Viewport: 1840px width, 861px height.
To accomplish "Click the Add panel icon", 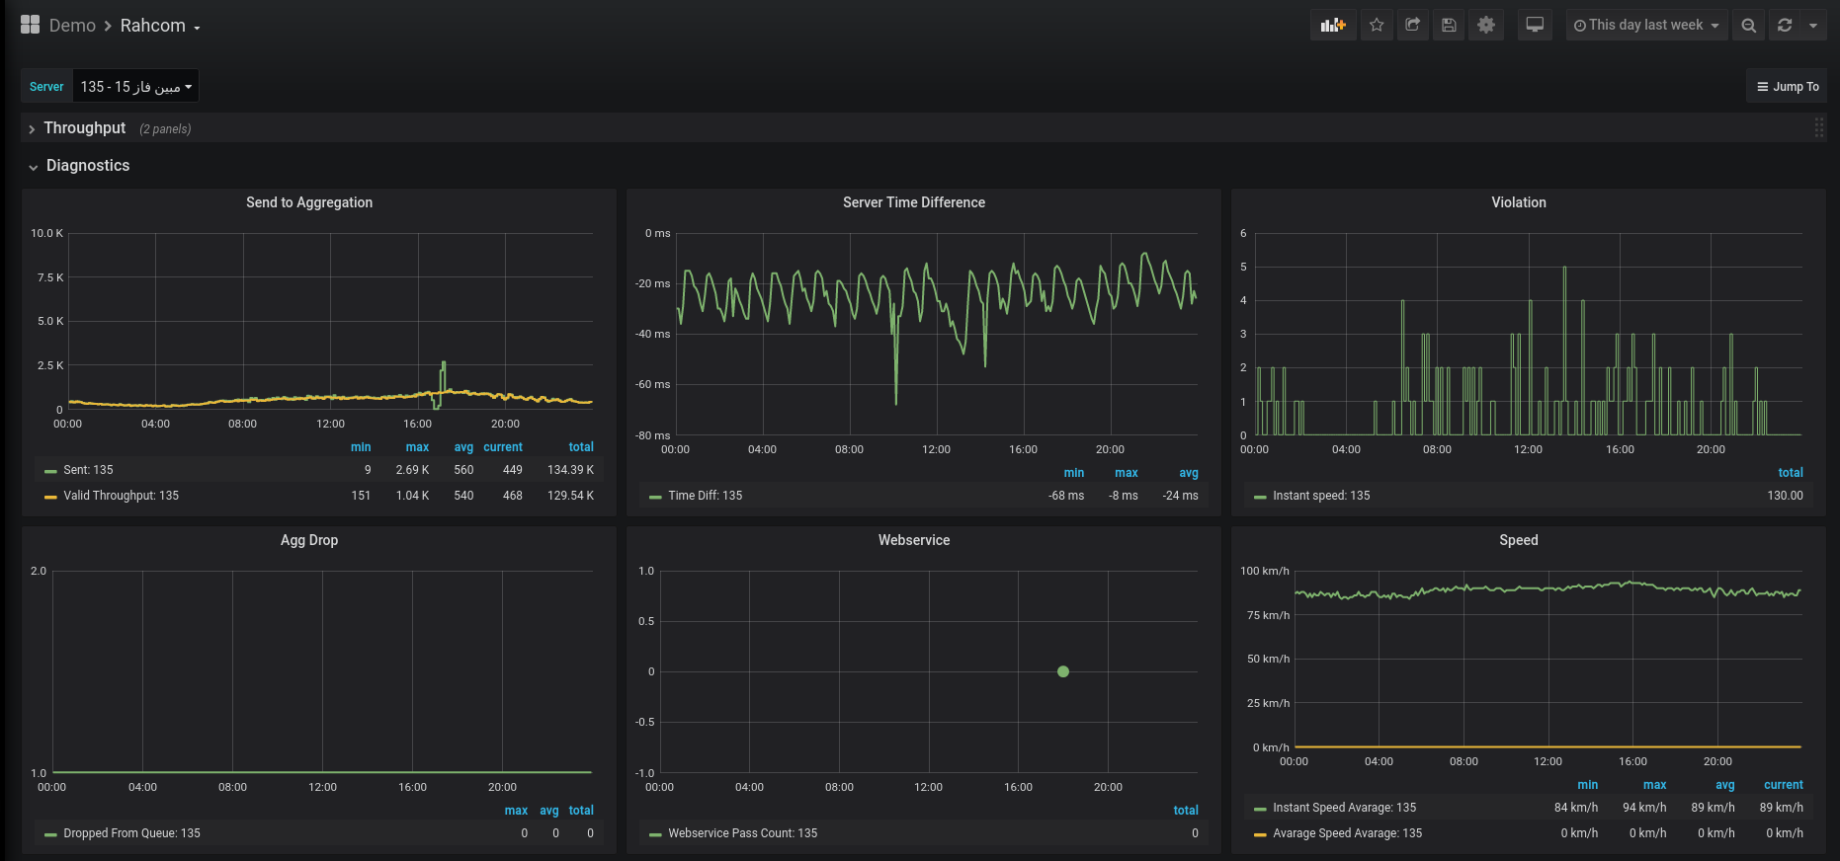I will 1333,26.
